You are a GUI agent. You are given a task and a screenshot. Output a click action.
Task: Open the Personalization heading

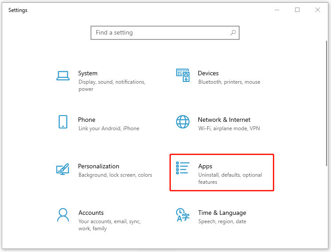coord(99,166)
